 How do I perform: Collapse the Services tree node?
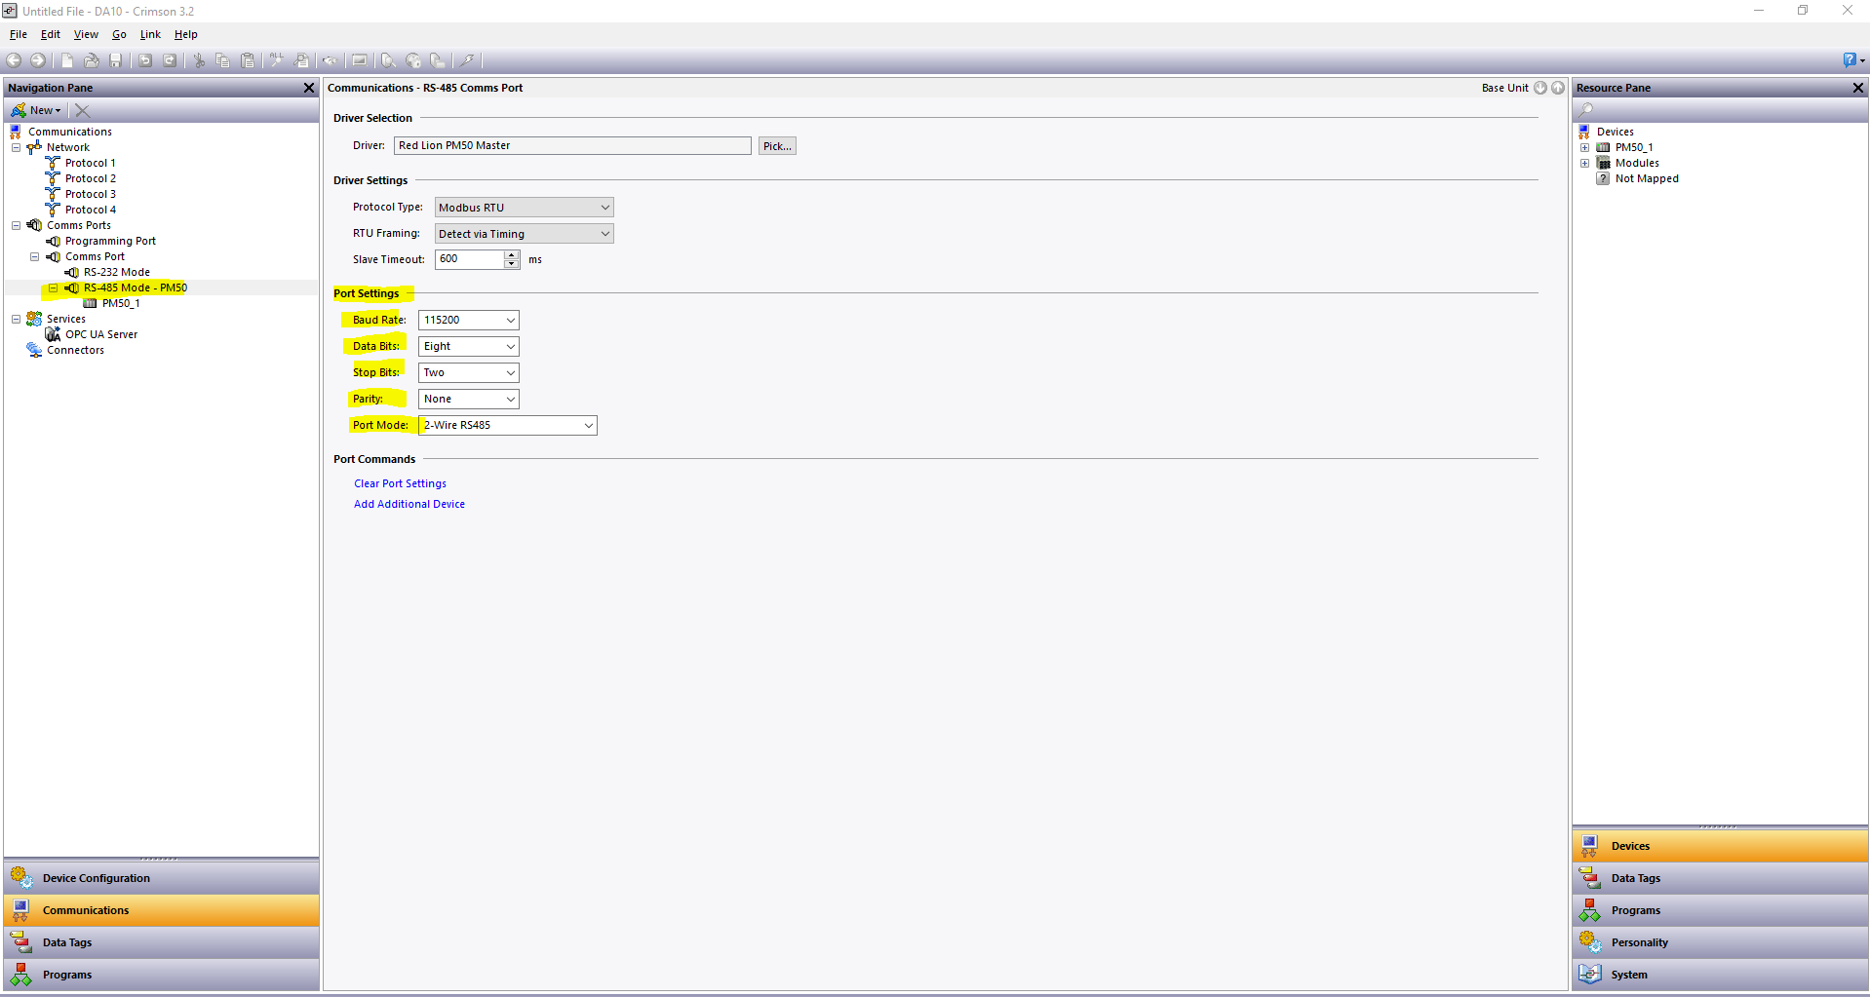[x=16, y=319]
